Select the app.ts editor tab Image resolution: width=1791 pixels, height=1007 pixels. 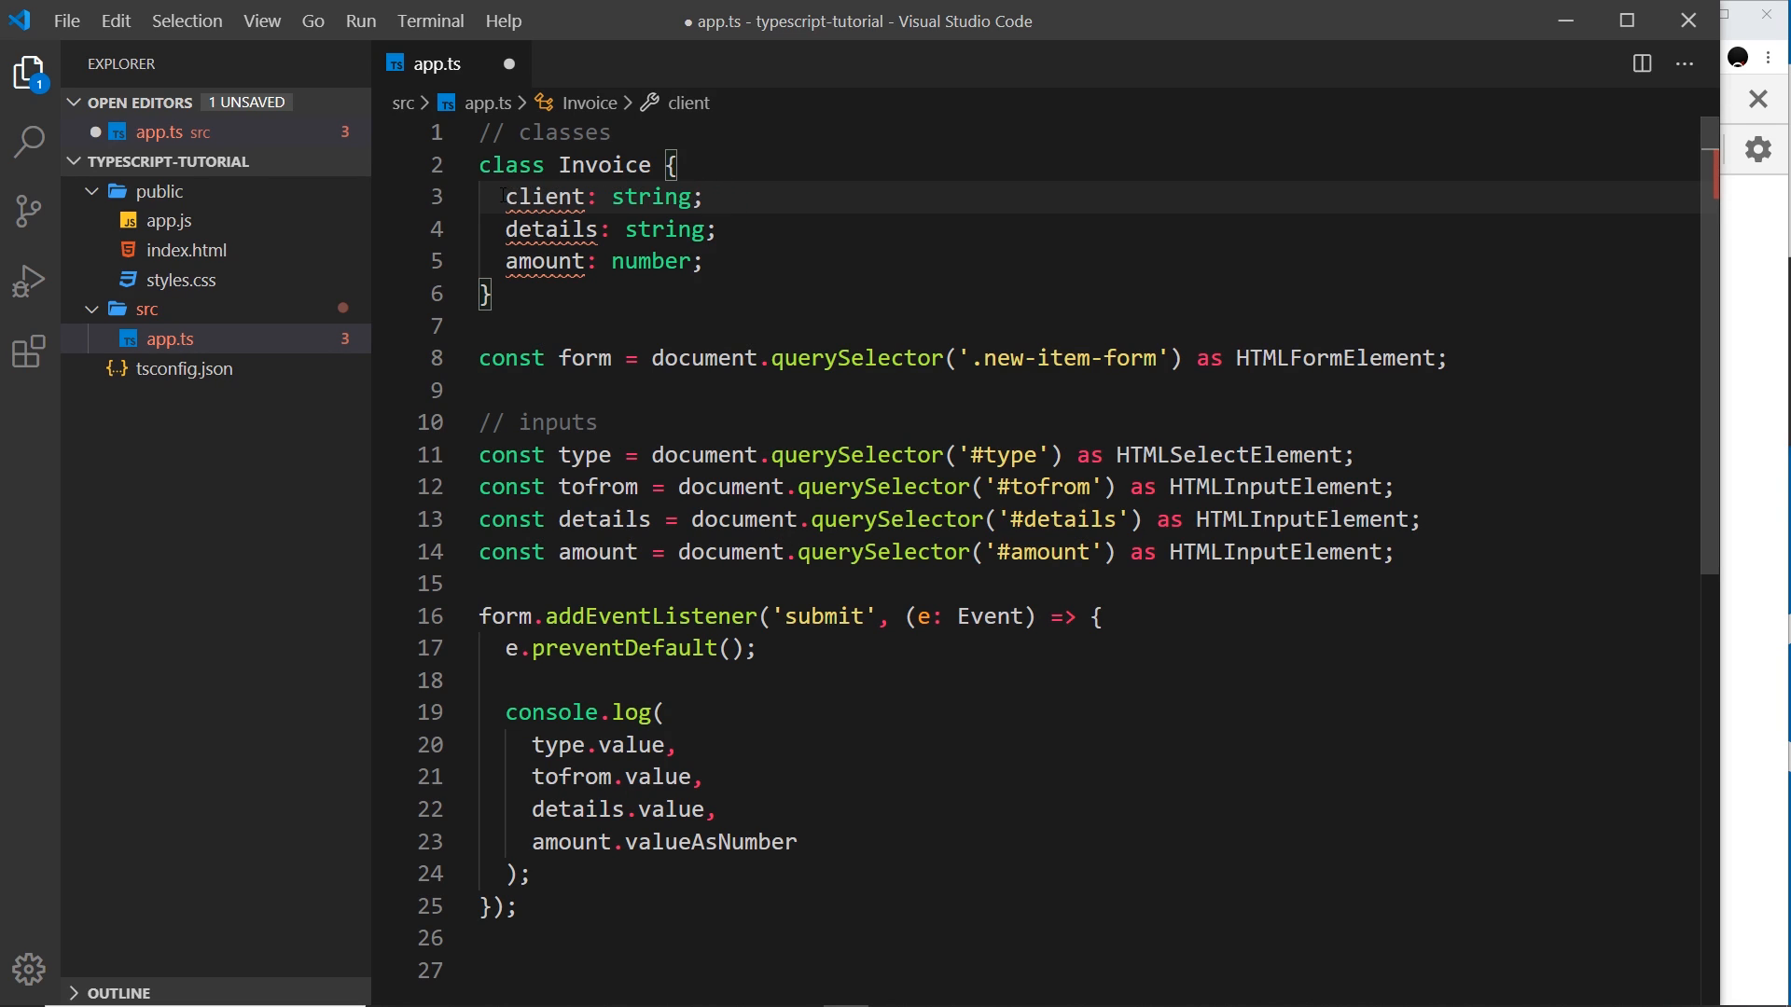click(452, 63)
